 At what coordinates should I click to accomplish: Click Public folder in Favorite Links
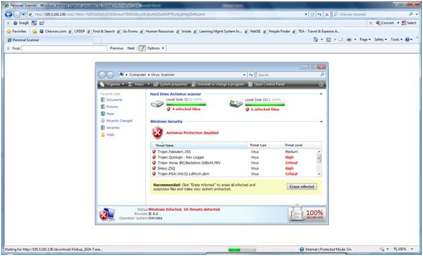(x=108, y=134)
